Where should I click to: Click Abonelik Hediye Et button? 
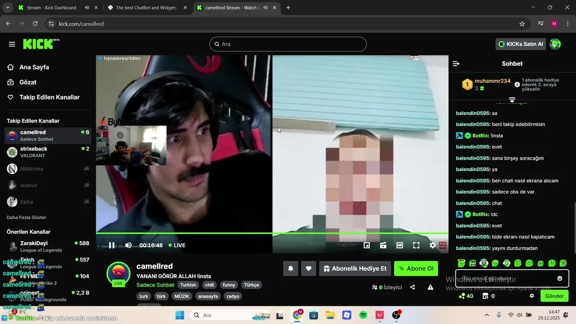click(x=355, y=269)
